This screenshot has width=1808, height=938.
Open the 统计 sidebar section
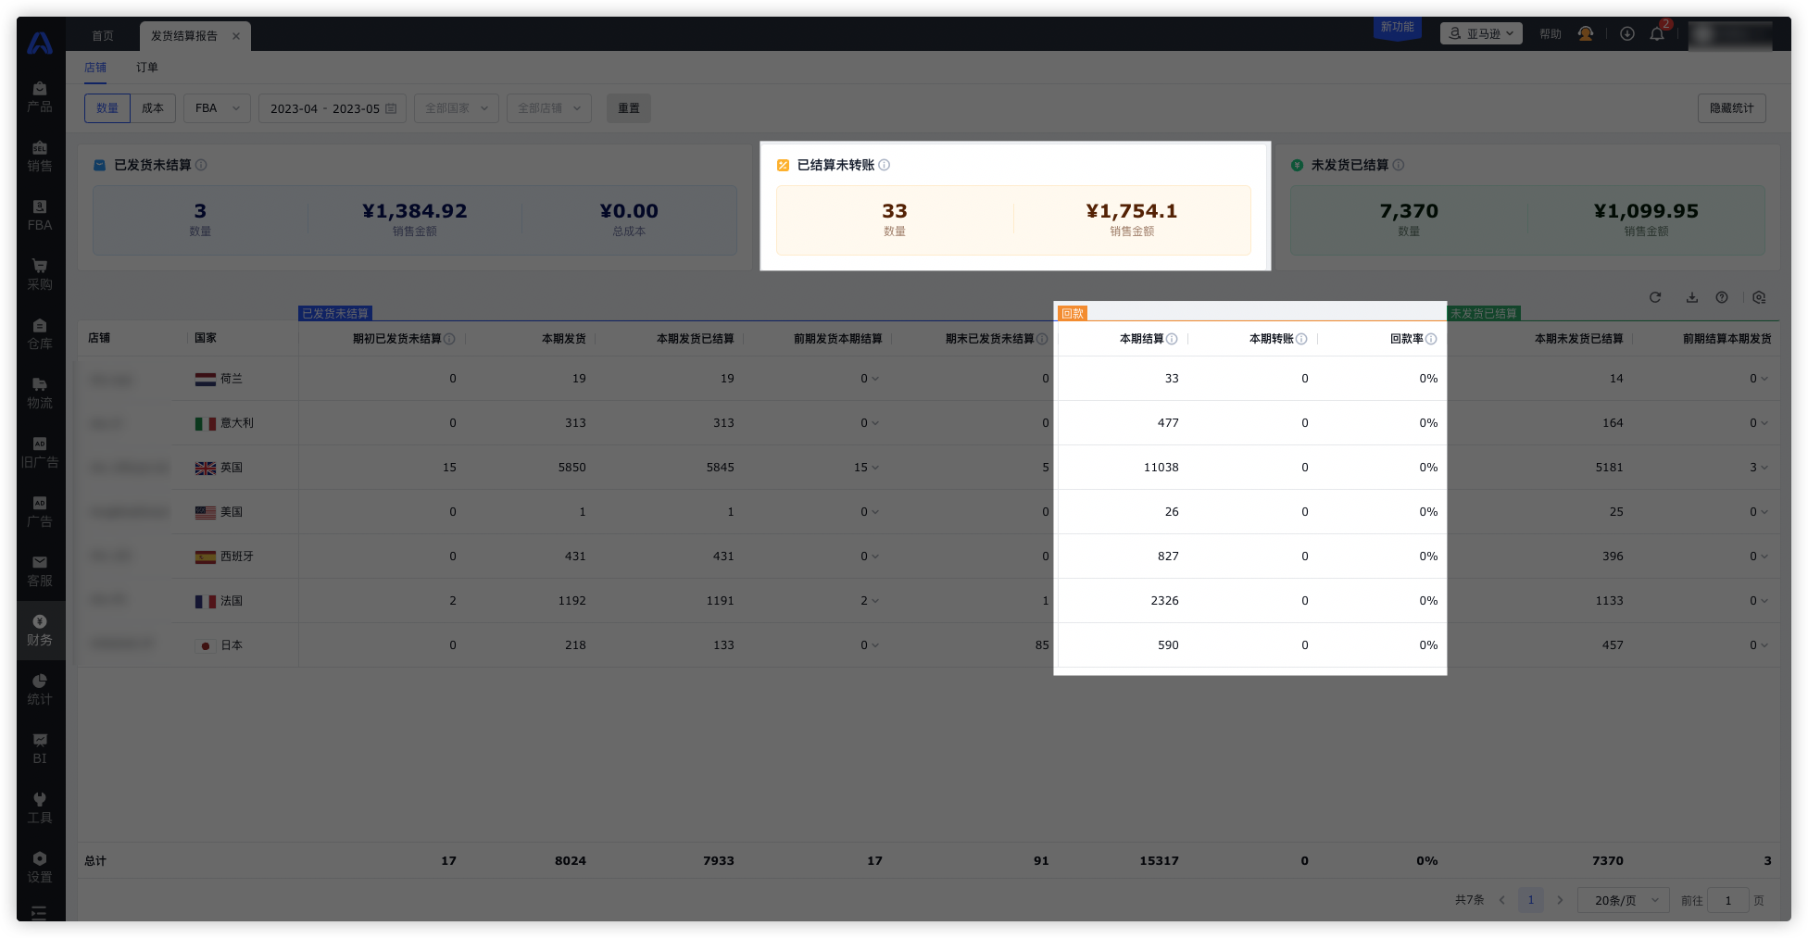(40, 690)
